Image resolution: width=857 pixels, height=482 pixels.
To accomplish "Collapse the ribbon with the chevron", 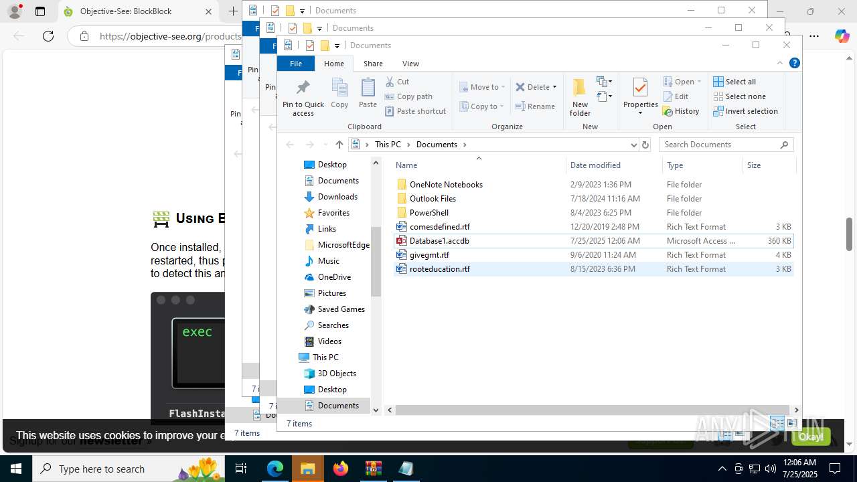I will click(x=780, y=64).
